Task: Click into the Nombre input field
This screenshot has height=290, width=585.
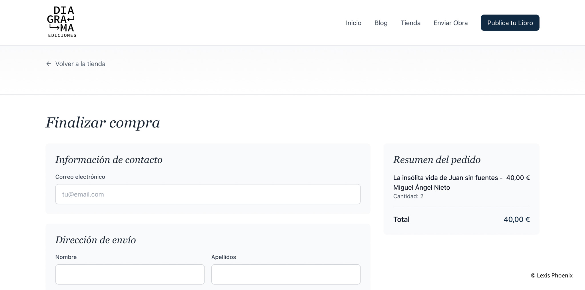Action: [x=130, y=274]
